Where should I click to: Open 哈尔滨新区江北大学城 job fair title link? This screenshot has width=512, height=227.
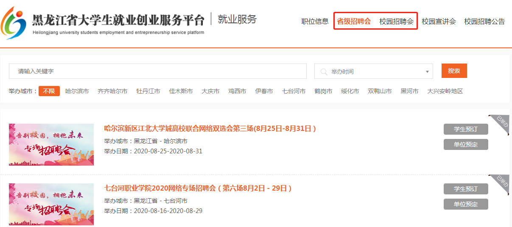tap(210, 129)
